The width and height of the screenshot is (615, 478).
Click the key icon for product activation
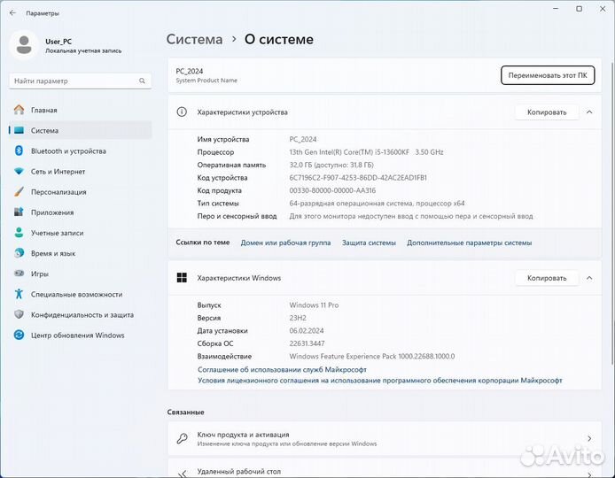pos(182,438)
